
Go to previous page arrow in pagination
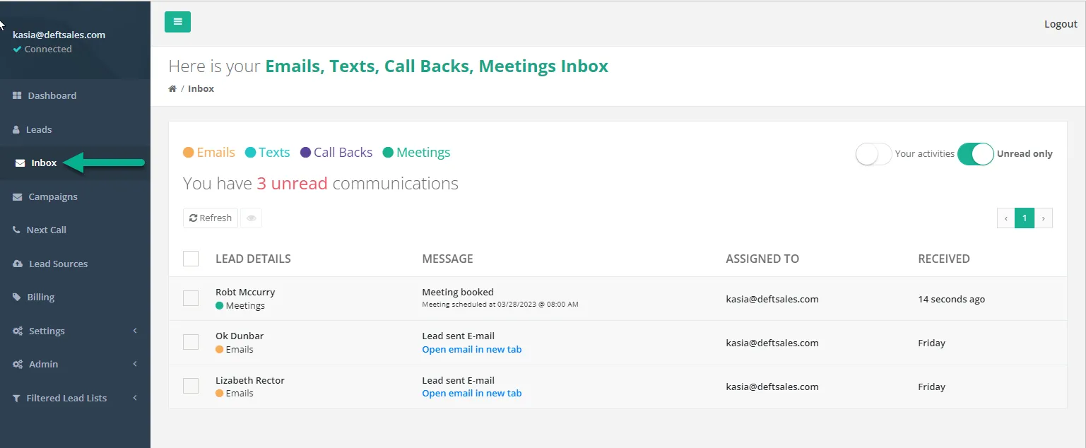pyautogui.click(x=1006, y=218)
